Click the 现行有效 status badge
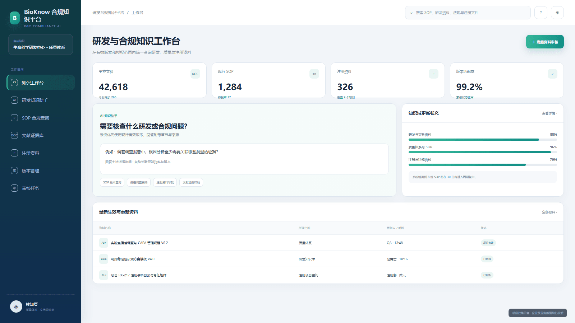 488,243
